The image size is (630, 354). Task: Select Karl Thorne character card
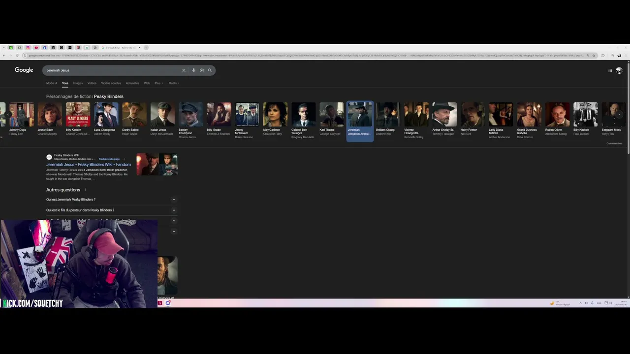(x=332, y=120)
